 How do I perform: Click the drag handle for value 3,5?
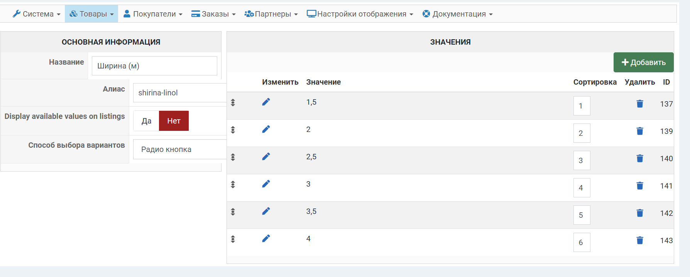pyautogui.click(x=233, y=212)
